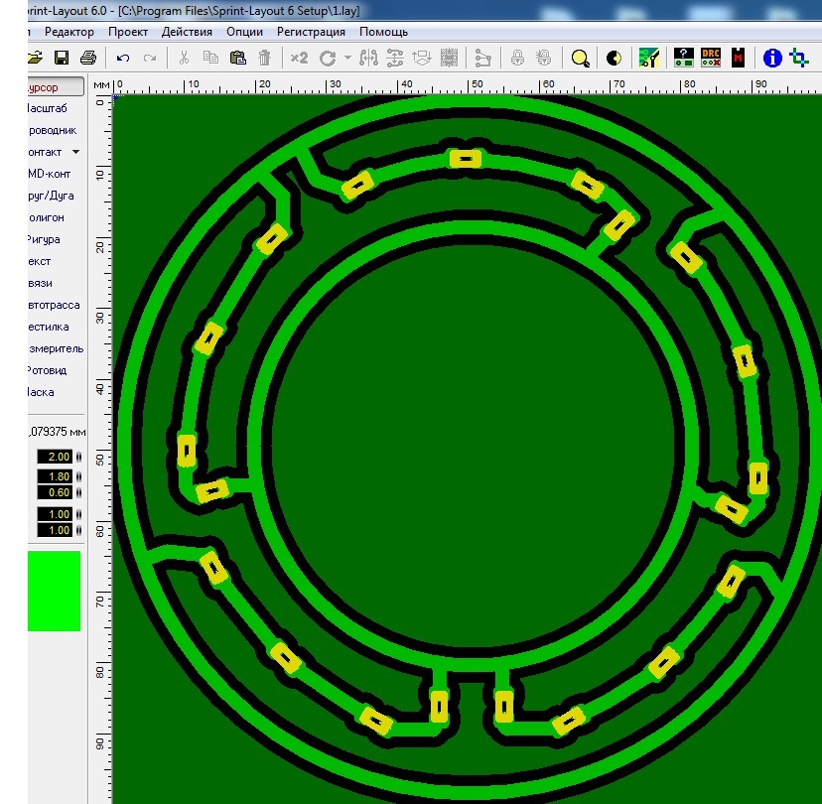Click the grip button next to 1.80

point(79,476)
